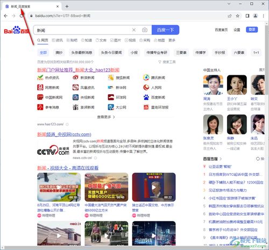
Task: Select the 头条今日要闻 filter chip
Action: pyautogui.click(x=111, y=53)
